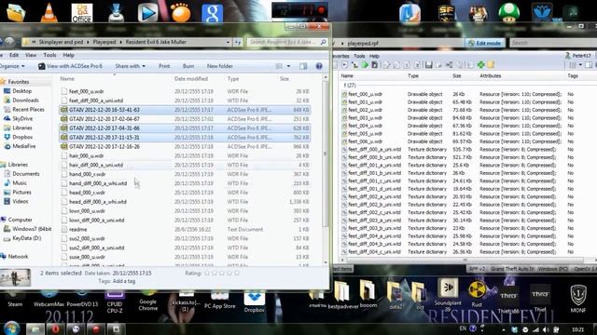This screenshot has width=597, height=335.
Task: Click the Windows Start button
Action: coord(11,328)
